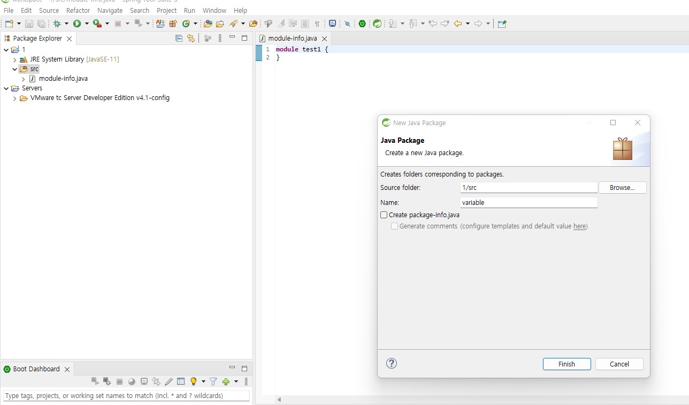The height and width of the screenshot is (405, 689).
Task: Click the lightbulb icon in Boot Dashboard
Action: 194,381
